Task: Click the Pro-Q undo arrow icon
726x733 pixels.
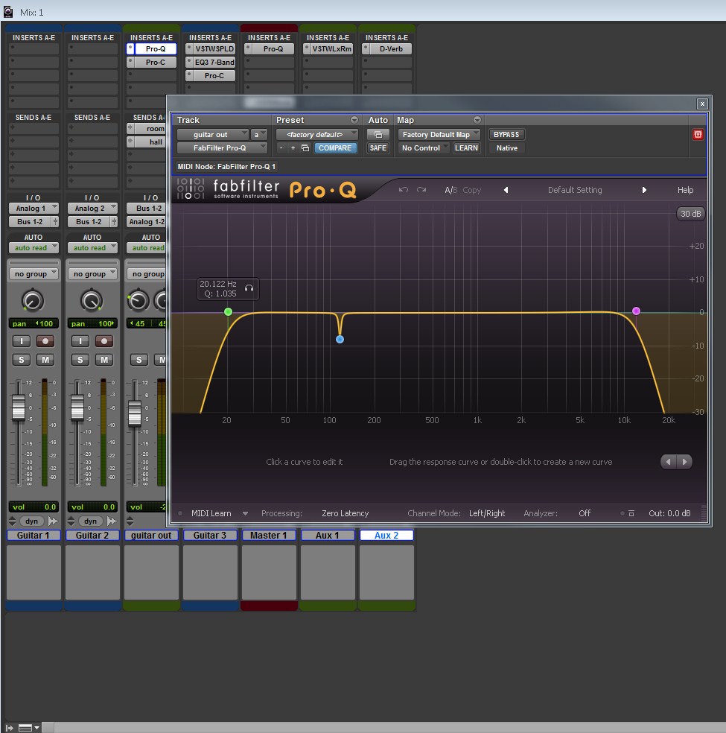Action: pos(404,190)
